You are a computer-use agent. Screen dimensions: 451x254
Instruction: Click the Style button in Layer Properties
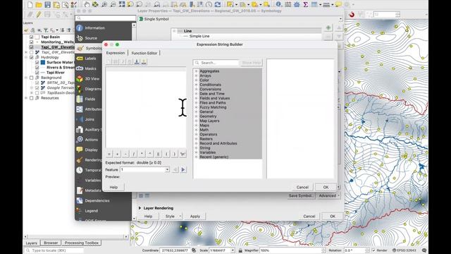[x=171, y=217]
